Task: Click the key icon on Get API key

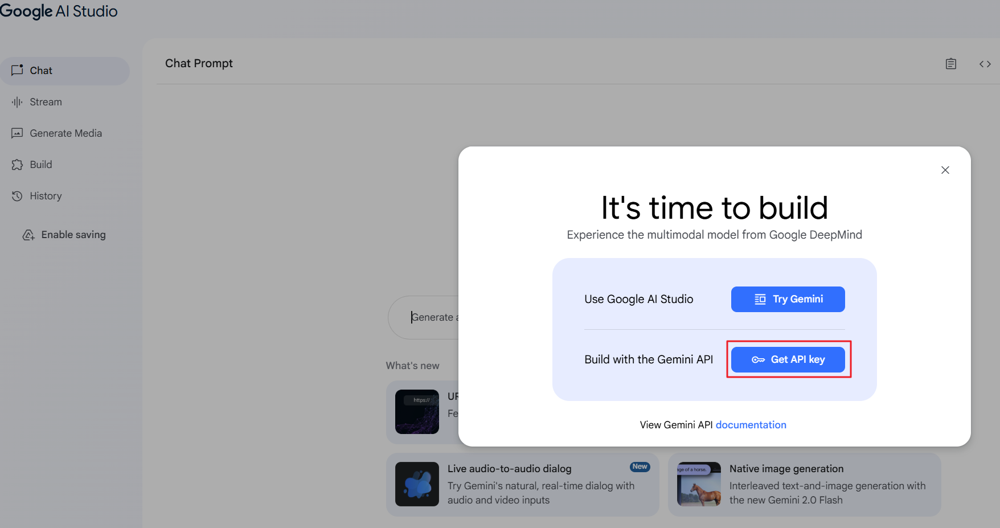Action: pos(758,359)
